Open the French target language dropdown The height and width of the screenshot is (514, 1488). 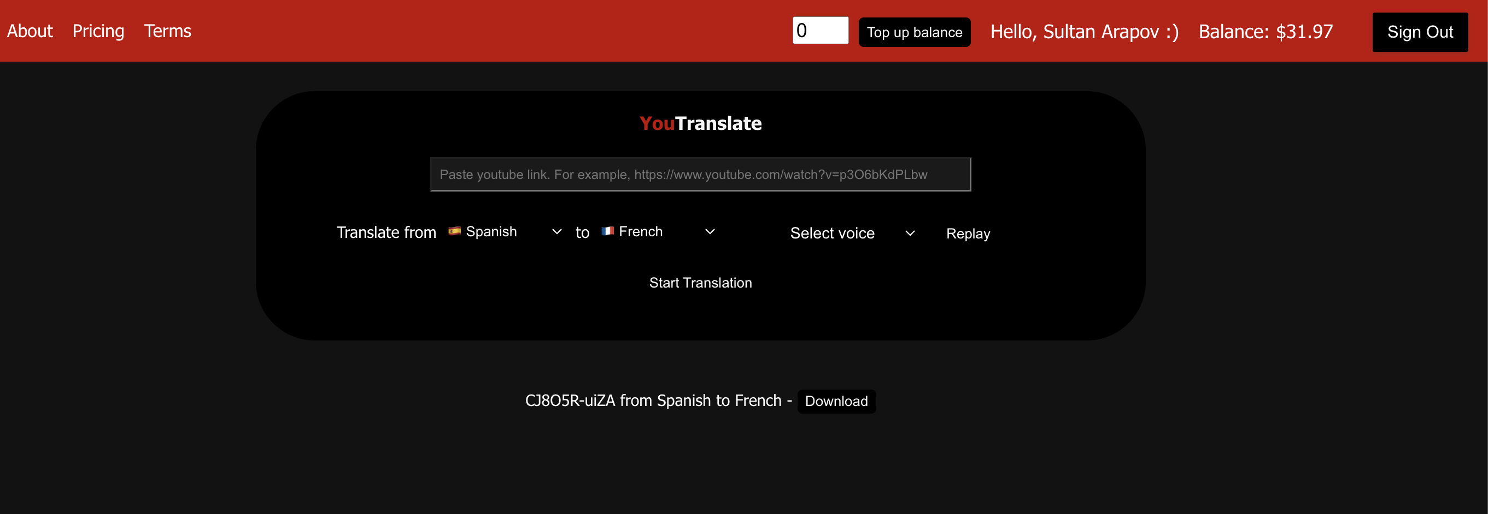tap(659, 231)
